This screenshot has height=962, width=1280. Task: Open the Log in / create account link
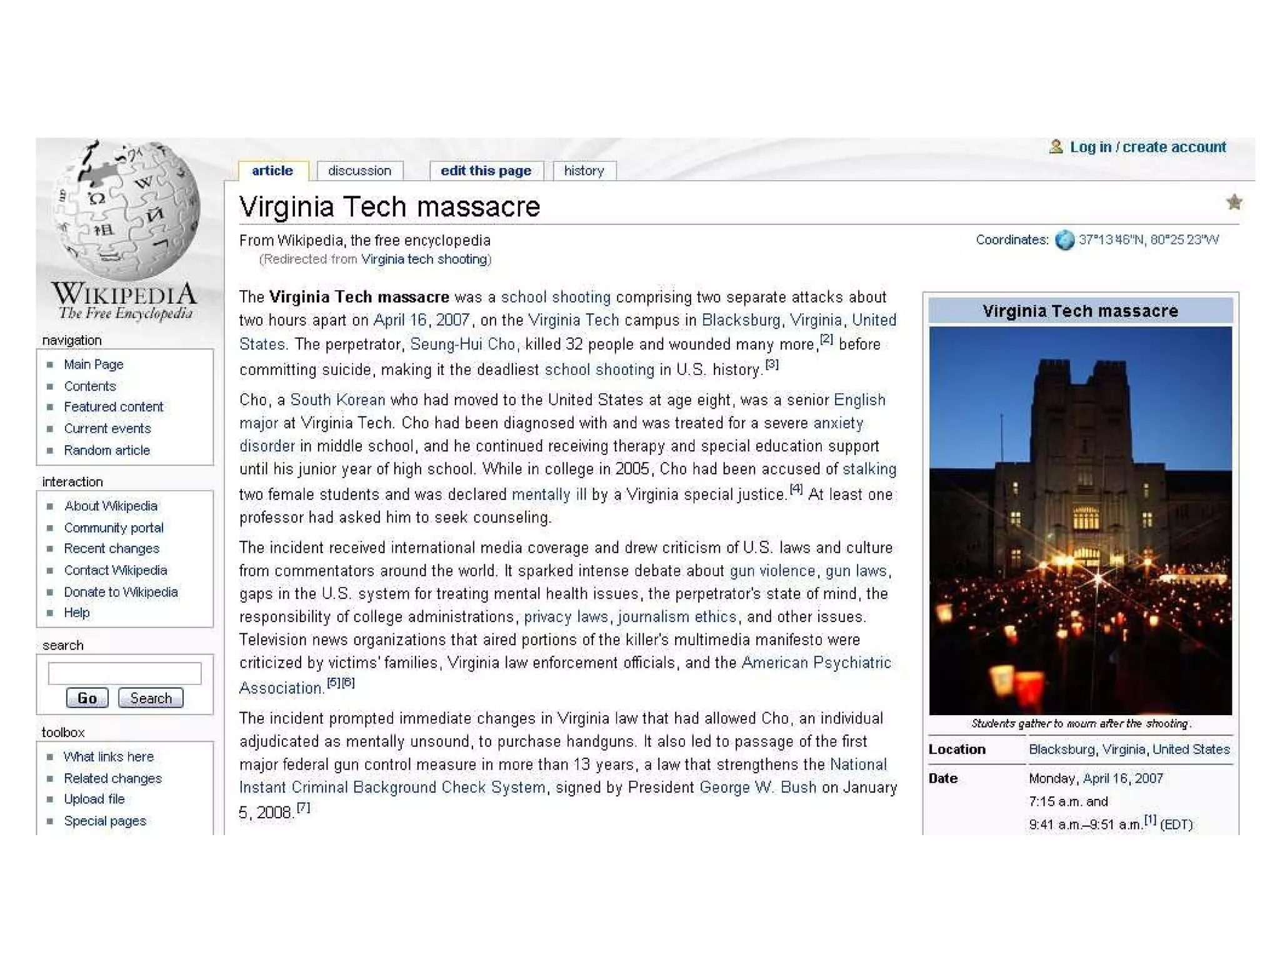tap(1147, 147)
